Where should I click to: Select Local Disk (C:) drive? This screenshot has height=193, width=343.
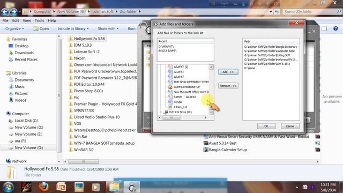pos(26,121)
